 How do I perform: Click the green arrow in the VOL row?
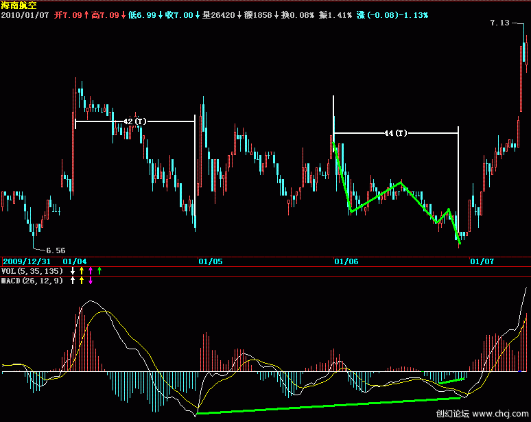pyautogui.click(x=99, y=271)
